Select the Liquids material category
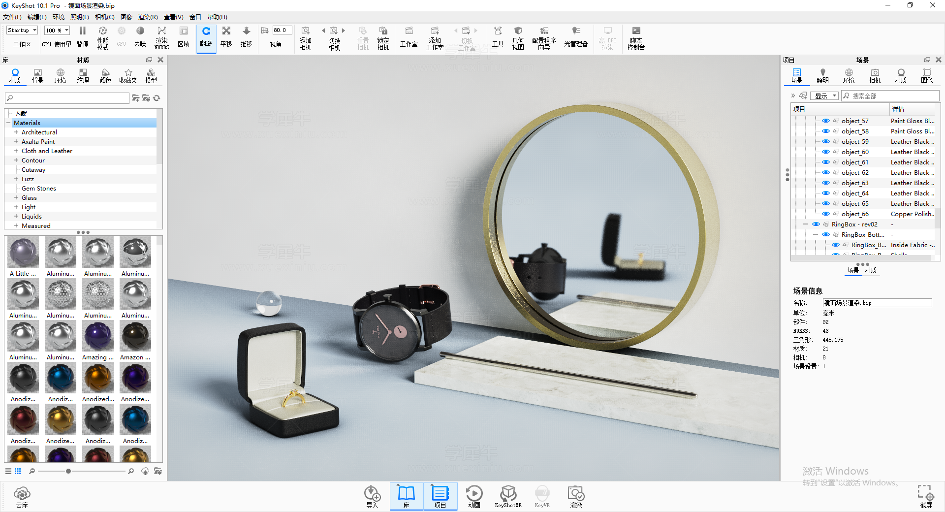 31,216
